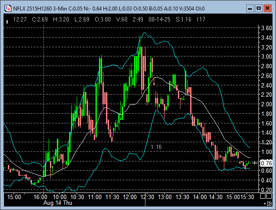Click the +IB indicator

tap(268, 204)
